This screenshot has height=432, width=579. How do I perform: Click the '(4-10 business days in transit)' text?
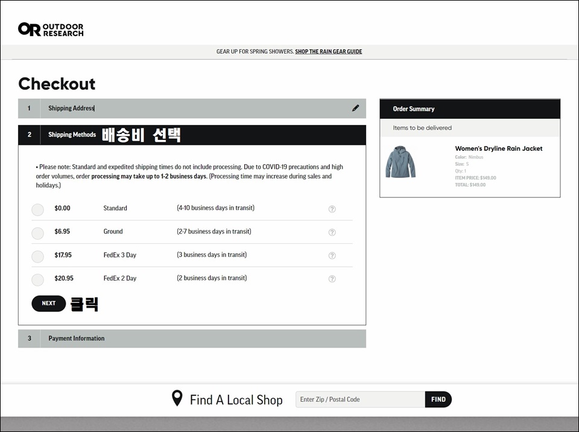coord(216,208)
